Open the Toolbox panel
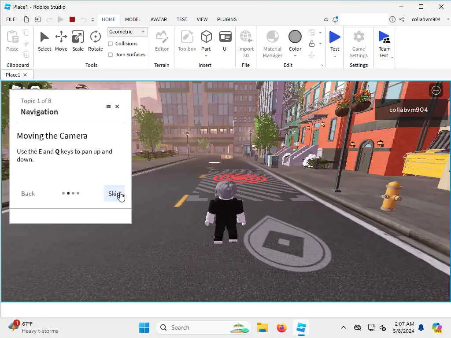This screenshot has width=451, height=338. (x=187, y=41)
